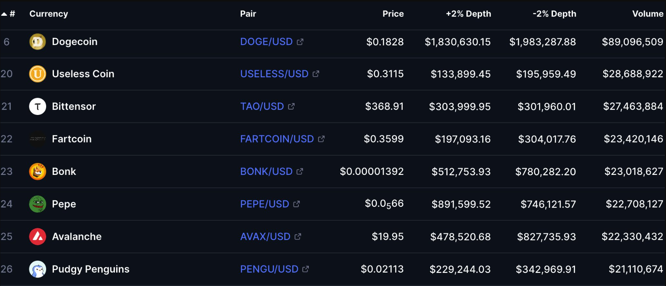Select the Bonk currency name
Screen dimensions: 666x286
64,171
